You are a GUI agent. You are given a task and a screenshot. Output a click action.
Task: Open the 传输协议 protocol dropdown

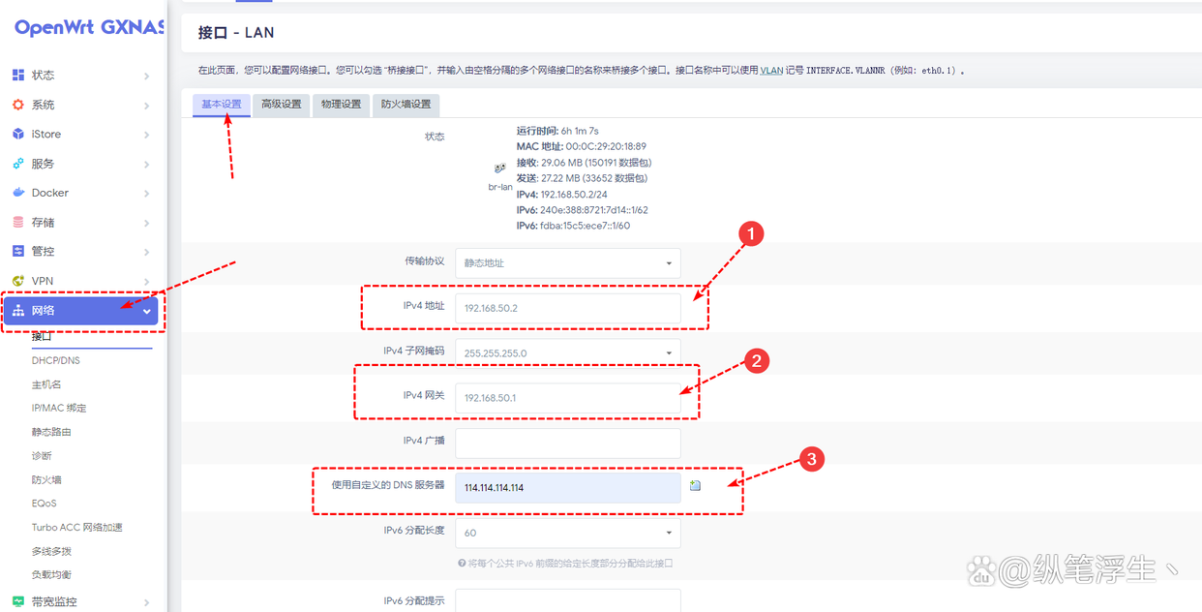tap(567, 262)
